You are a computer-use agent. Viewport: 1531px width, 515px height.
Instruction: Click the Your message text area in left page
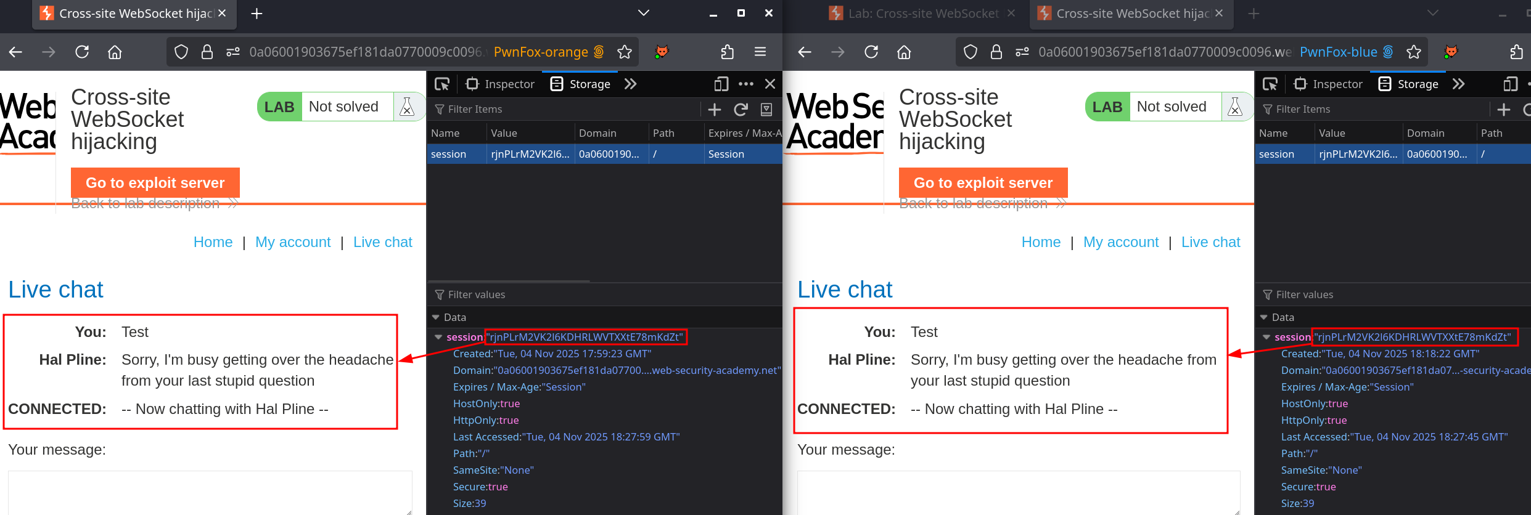pyautogui.click(x=210, y=492)
